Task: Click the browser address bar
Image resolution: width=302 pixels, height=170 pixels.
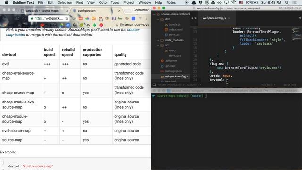Action: coord(48,18)
